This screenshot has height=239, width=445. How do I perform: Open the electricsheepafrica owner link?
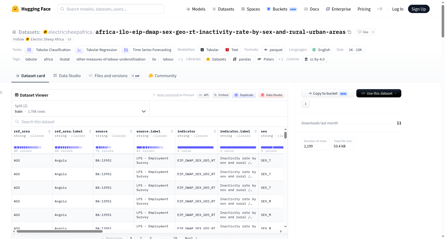pyautogui.click(x=70, y=32)
